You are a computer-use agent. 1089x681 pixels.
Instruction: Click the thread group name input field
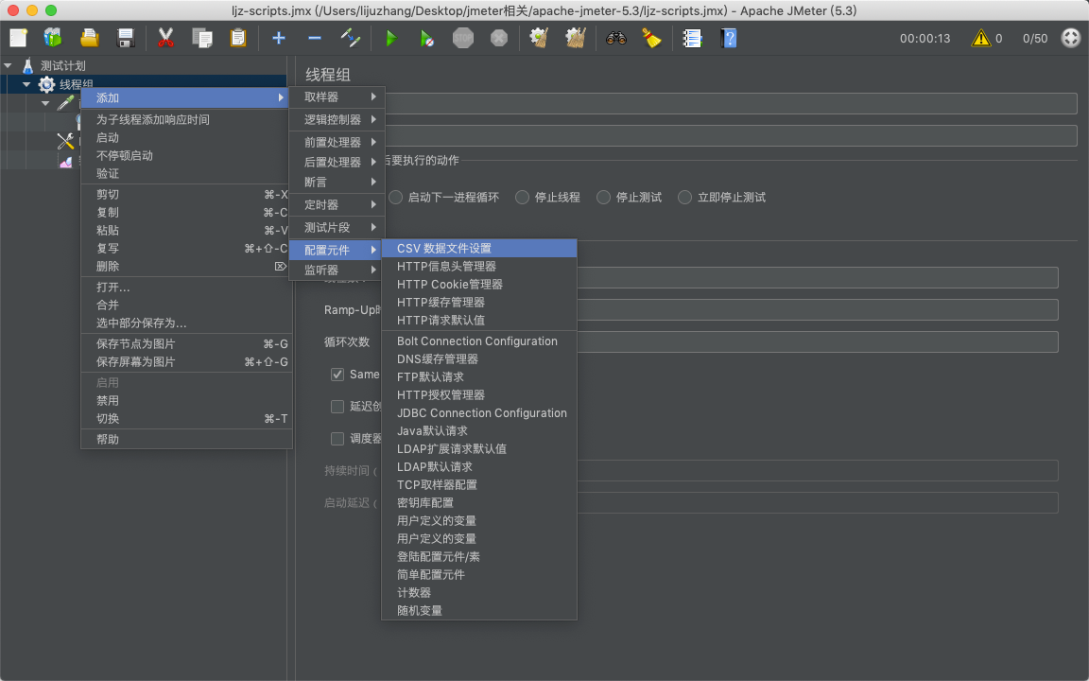(x=731, y=103)
